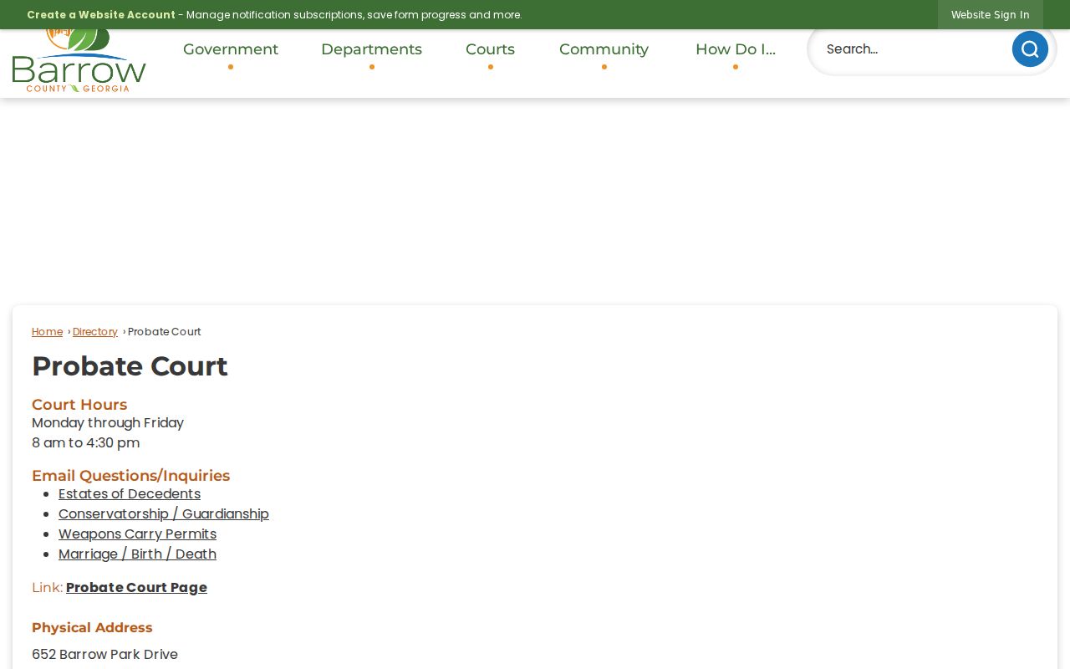Viewport: 1070px width, 669px height.
Task: Click the blue search magnifier button
Action: tap(1030, 49)
